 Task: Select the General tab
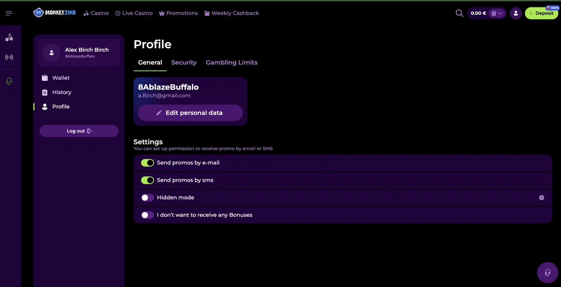pos(150,63)
